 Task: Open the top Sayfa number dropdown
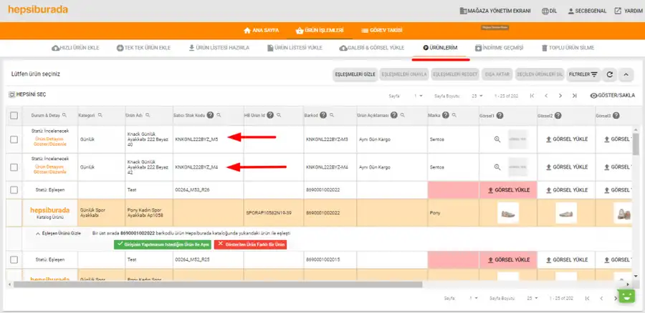tap(419, 96)
